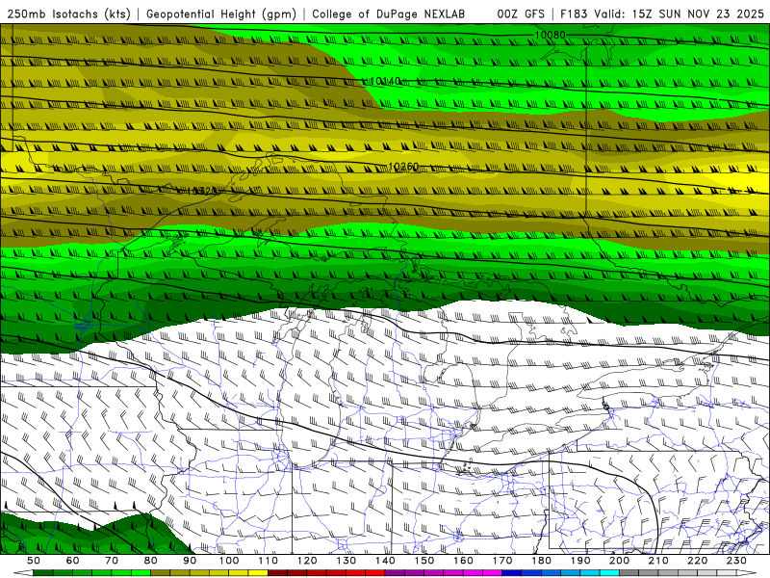This screenshot has height=578, width=770.
Task: Pick the dark gray swatch below 200
Action: (629, 573)
